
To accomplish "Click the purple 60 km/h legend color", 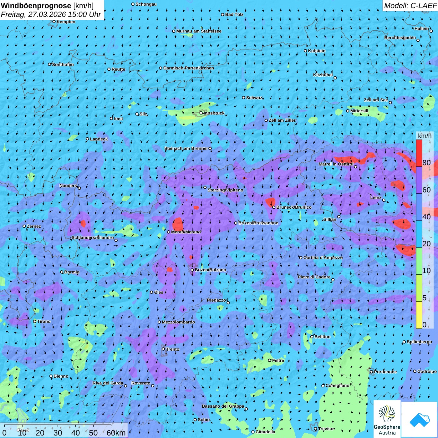I will (x=419, y=180).
